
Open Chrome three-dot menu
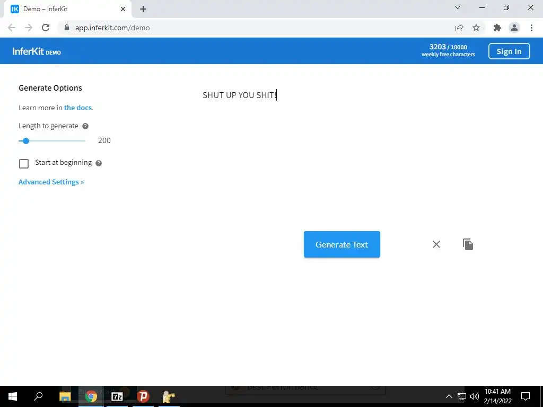pyautogui.click(x=531, y=28)
